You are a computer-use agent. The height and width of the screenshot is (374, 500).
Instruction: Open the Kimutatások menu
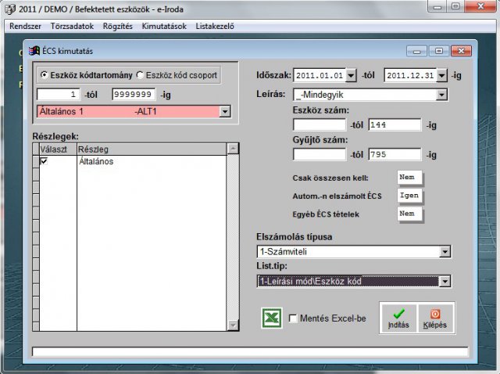165,26
